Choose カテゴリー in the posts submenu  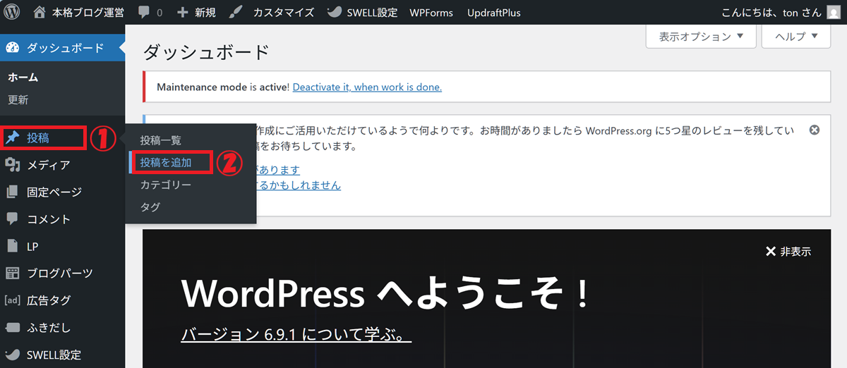point(166,185)
